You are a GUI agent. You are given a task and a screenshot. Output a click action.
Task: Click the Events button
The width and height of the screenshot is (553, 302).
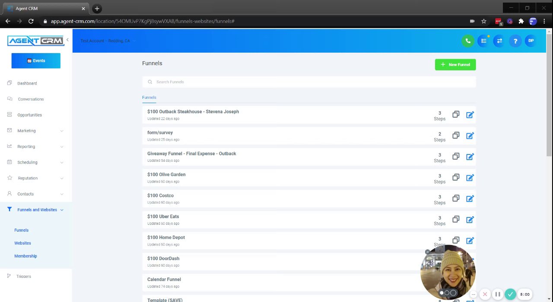[36, 61]
